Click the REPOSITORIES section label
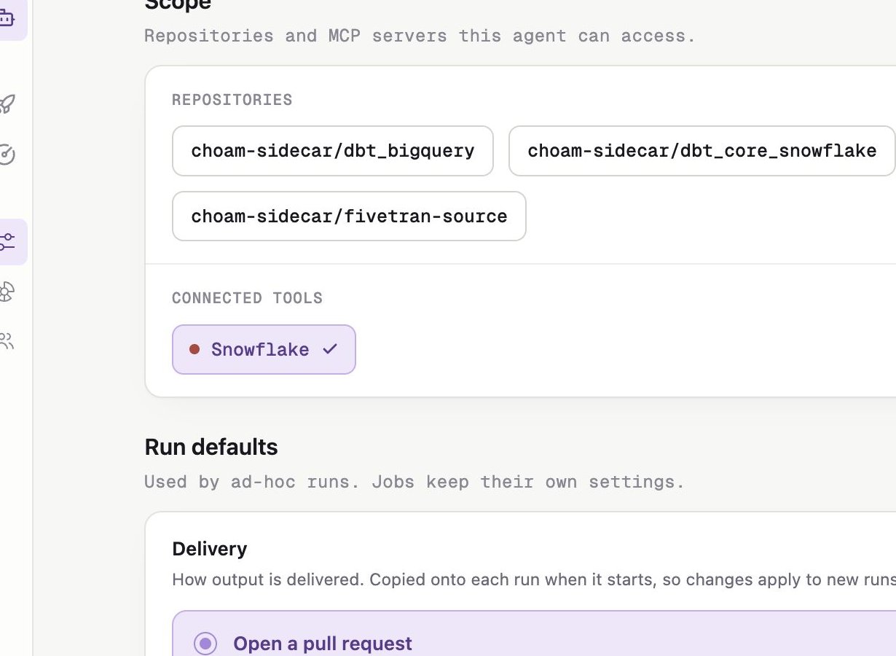Viewport: 896px width, 656px height. tap(232, 100)
